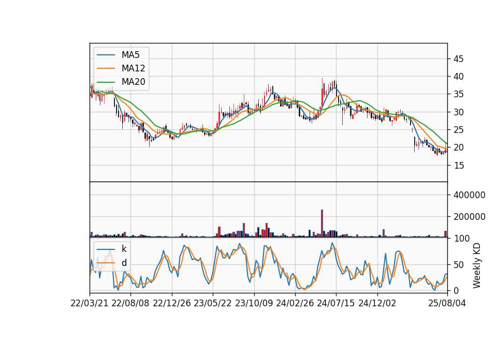Click the 40 price axis label
The width and height of the screenshot is (497, 357).
coord(458,77)
